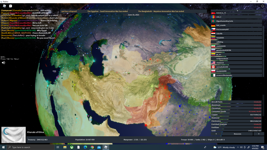Go to previous resource page arrow
This screenshot has height=150, width=267.
coord(216,134)
